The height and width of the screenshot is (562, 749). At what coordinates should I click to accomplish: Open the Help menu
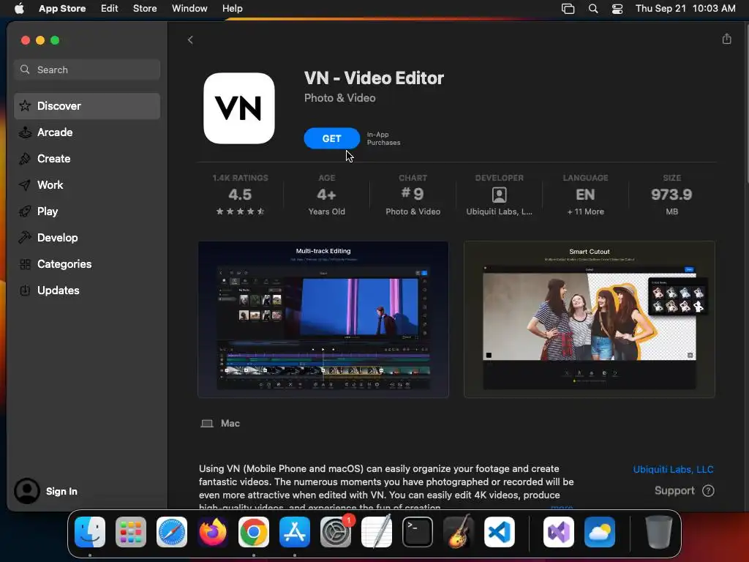(x=232, y=9)
